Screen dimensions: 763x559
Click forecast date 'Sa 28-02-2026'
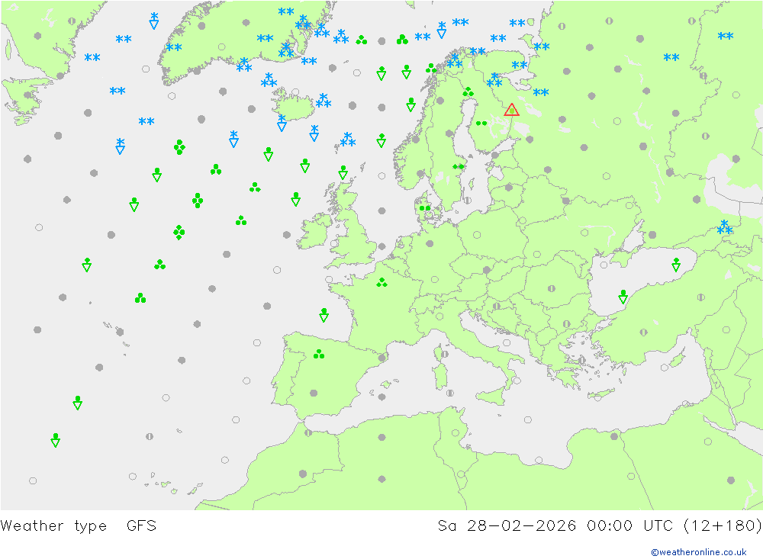click(507, 526)
